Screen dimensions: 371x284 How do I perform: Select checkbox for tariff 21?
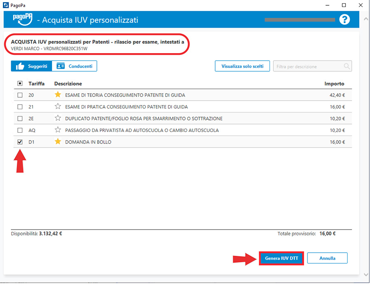tap(20, 107)
